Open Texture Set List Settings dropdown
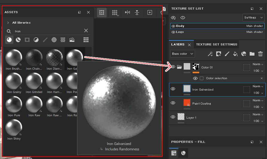267x159 pixels. coord(253,18)
